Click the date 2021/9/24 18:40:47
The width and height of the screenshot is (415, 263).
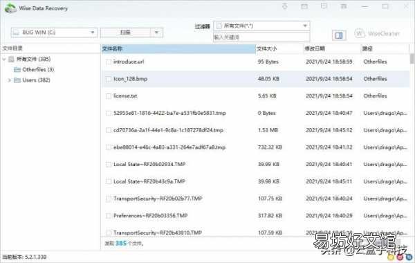point(329,113)
